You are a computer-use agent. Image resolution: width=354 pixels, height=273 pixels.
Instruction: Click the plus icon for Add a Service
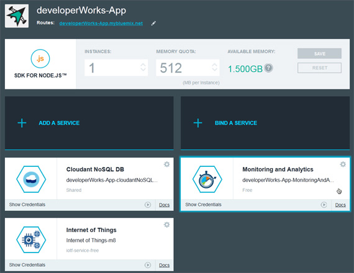tap(22, 123)
